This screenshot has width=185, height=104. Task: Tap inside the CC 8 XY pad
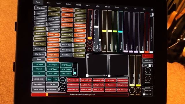click(118, 66)
